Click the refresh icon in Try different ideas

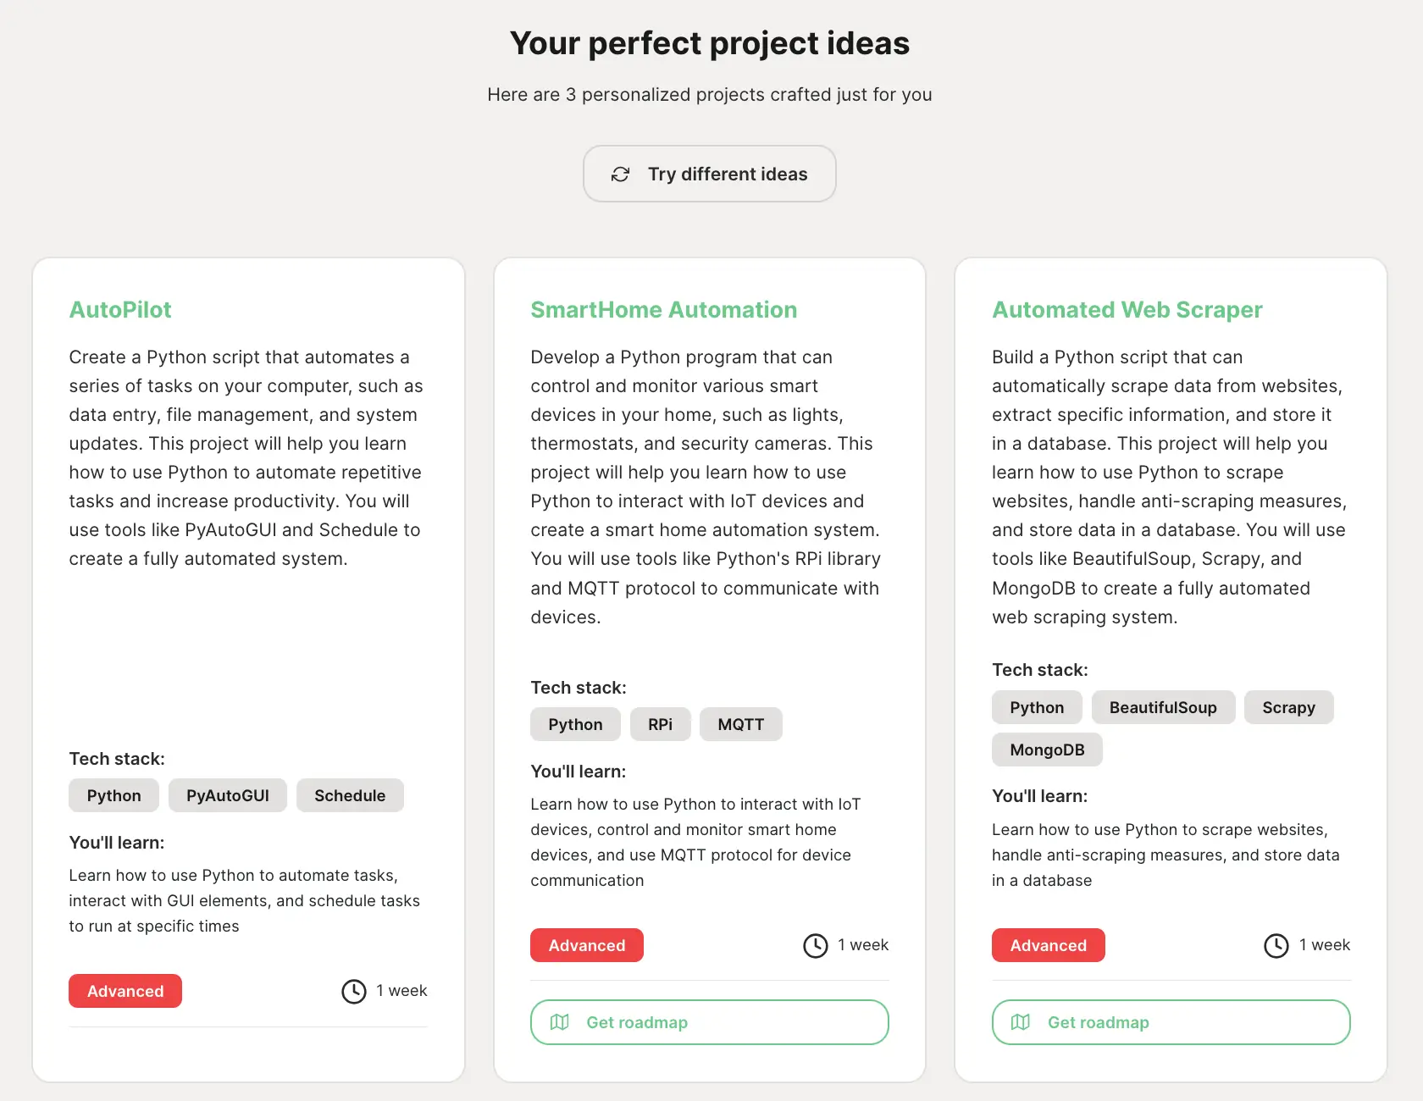(621, 174)
